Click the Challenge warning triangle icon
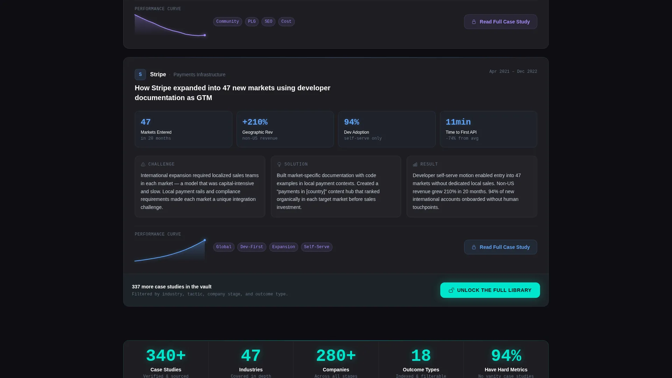This screenshot has height=378, width=672. [143, 164]
